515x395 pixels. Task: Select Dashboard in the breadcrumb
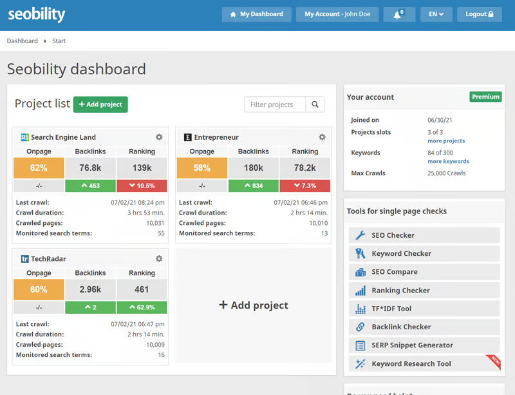tap(22, 41)
